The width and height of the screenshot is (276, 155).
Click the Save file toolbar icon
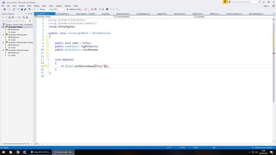22,9
